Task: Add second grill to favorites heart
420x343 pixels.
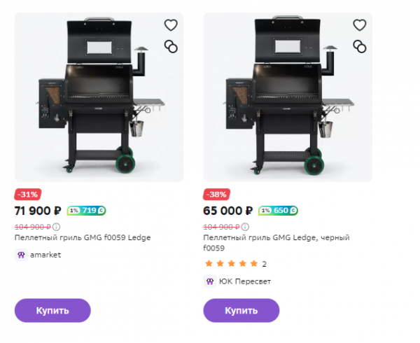Action: (x=359, y=25)
